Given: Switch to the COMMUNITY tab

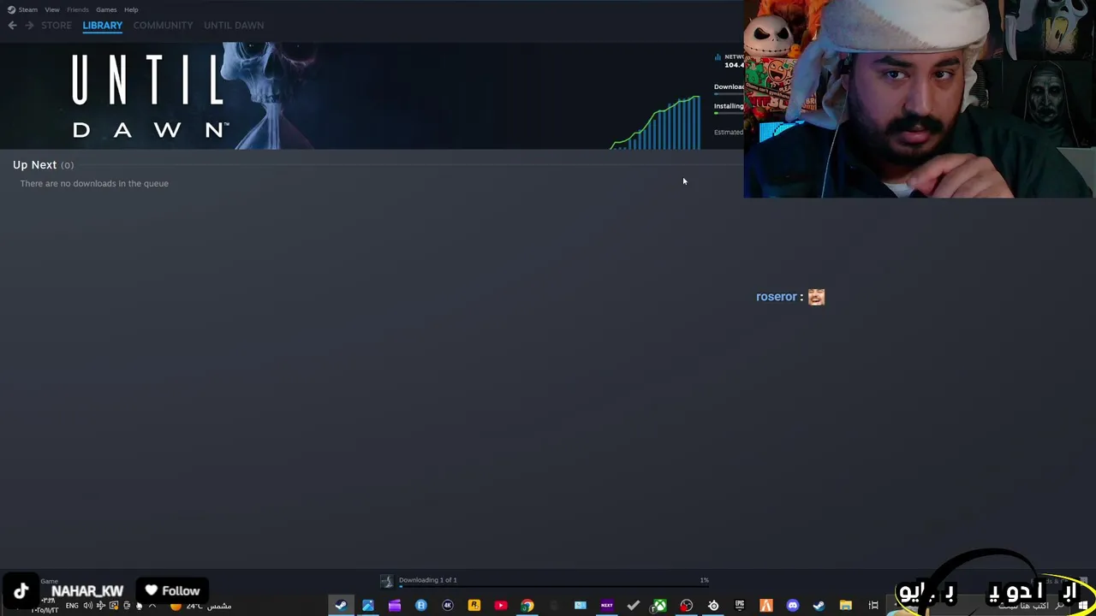Looking at the screenshot, I should pos(163,26).
